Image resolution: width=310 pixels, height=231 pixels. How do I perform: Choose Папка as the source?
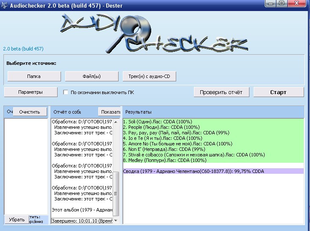pyautogui.click(x=34, y=76)
